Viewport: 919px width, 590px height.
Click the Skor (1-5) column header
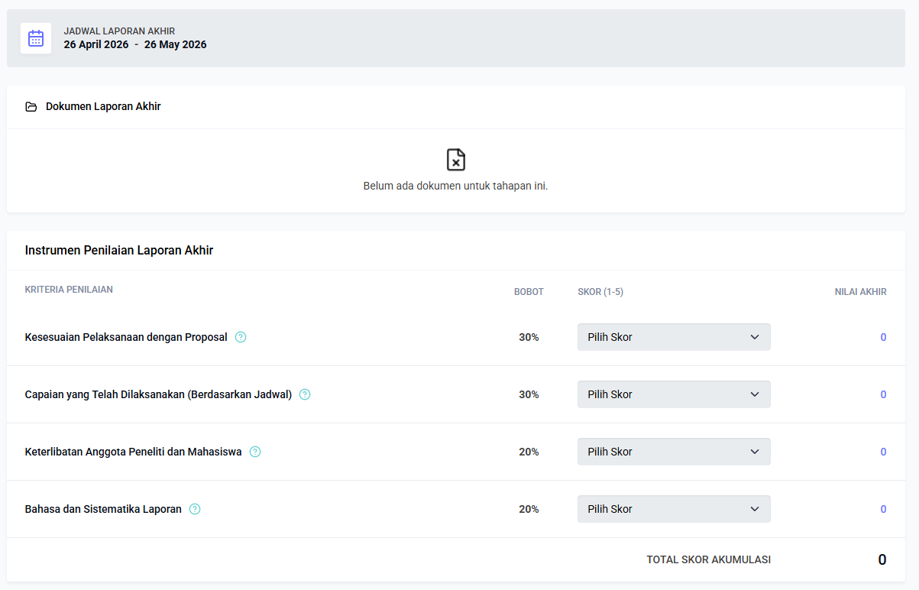coord(600,292)
